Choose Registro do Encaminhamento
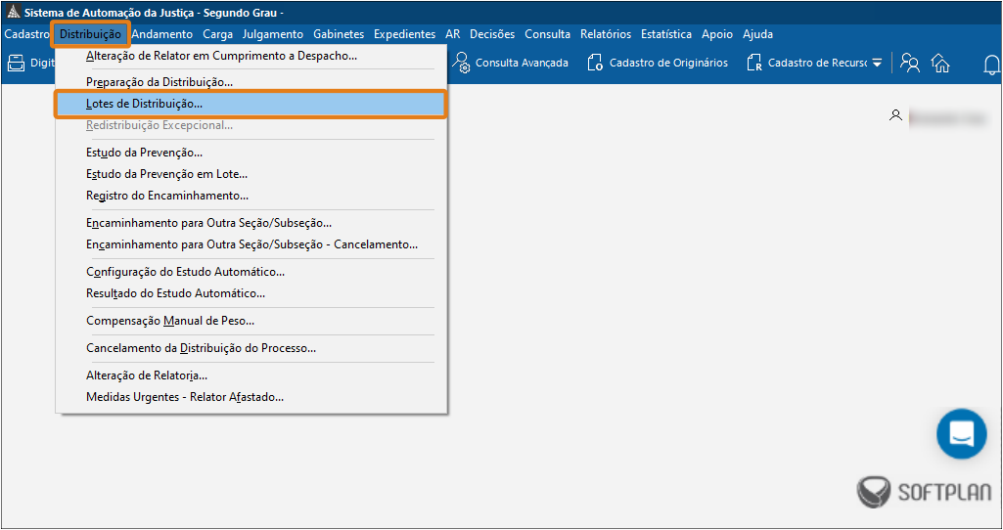Viewport: 1003px width, 530px height. click(x=251, y=196)
